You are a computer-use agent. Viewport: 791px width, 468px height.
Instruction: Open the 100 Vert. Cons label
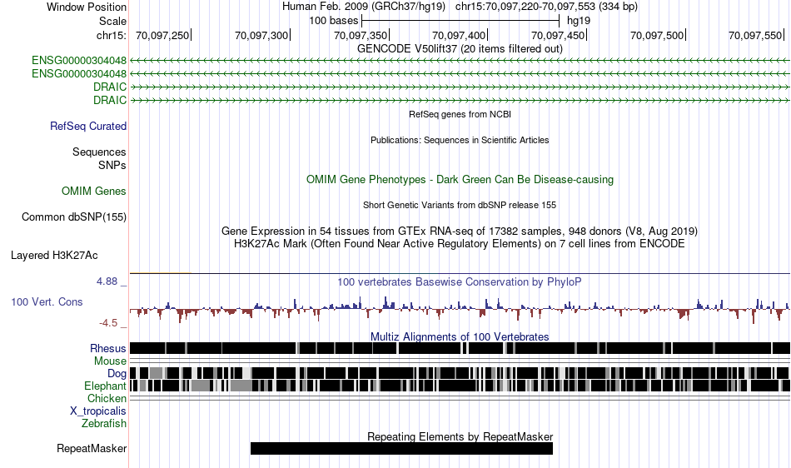pyautogui.click(x=47, y=301)
